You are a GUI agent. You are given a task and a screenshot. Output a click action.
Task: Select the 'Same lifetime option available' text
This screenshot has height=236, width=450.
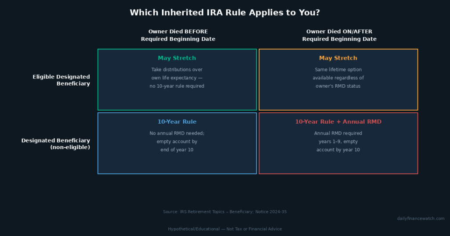click(x=338, y=74)
